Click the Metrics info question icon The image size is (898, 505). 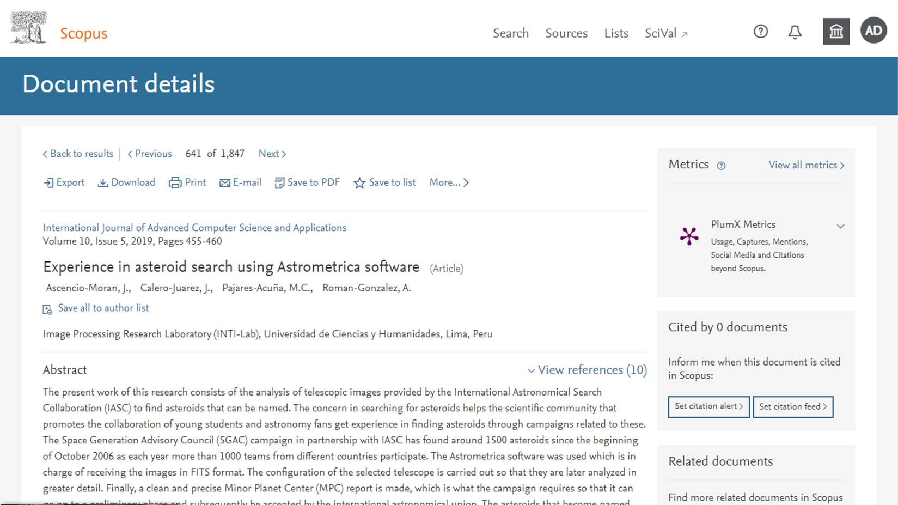pos(721,166)
